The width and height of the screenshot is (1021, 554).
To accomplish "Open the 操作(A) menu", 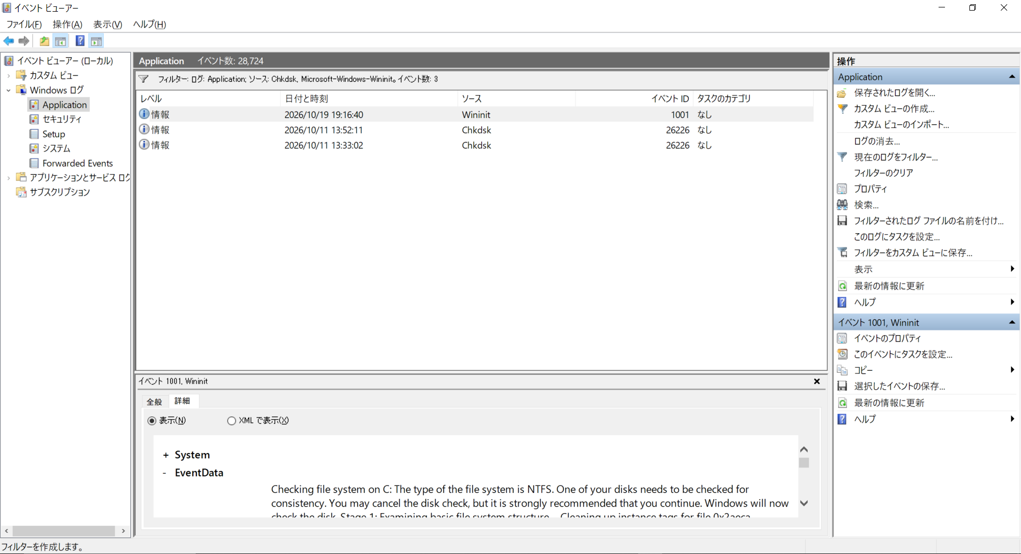I will coord(68,24).
